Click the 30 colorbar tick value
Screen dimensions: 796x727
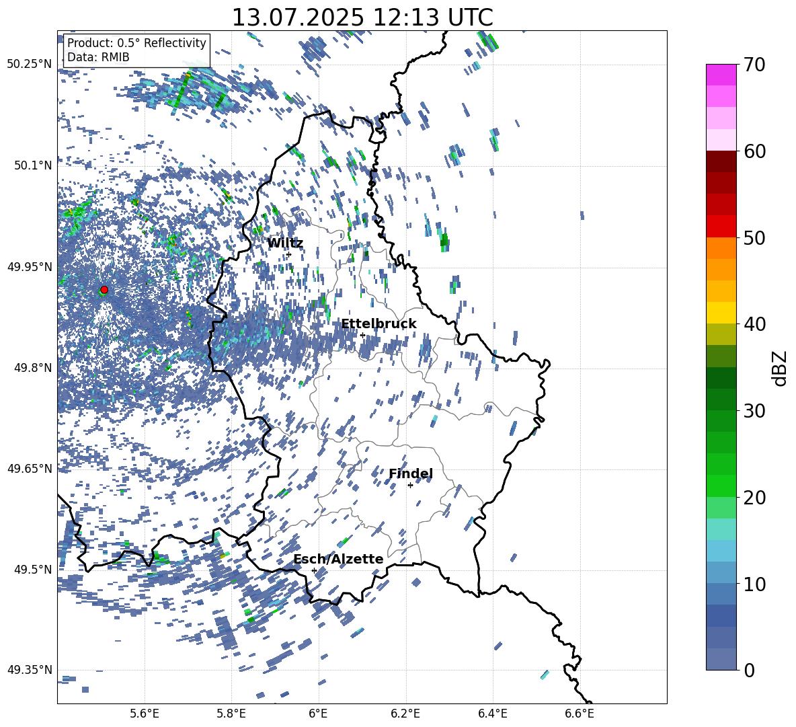(x=754, y=411)
